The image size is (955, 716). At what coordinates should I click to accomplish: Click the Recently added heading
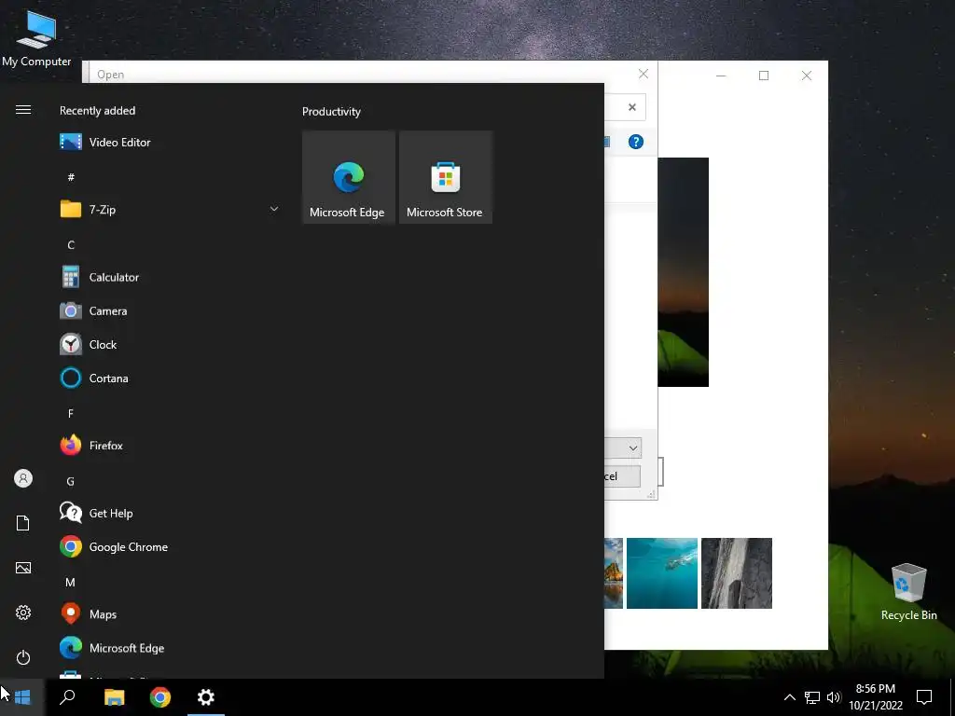tap(97, 110)
